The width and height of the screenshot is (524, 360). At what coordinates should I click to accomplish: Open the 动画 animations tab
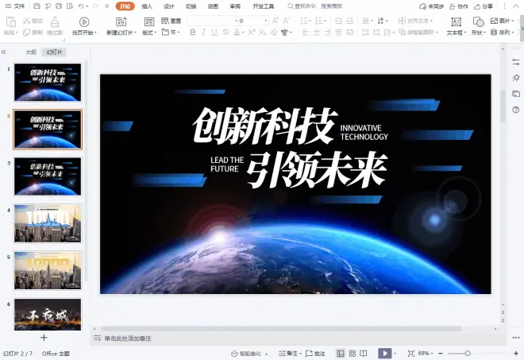click(x=213, y=6)
